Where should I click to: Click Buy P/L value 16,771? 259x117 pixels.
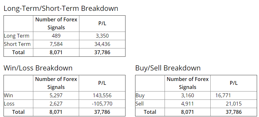click(223, 95)
